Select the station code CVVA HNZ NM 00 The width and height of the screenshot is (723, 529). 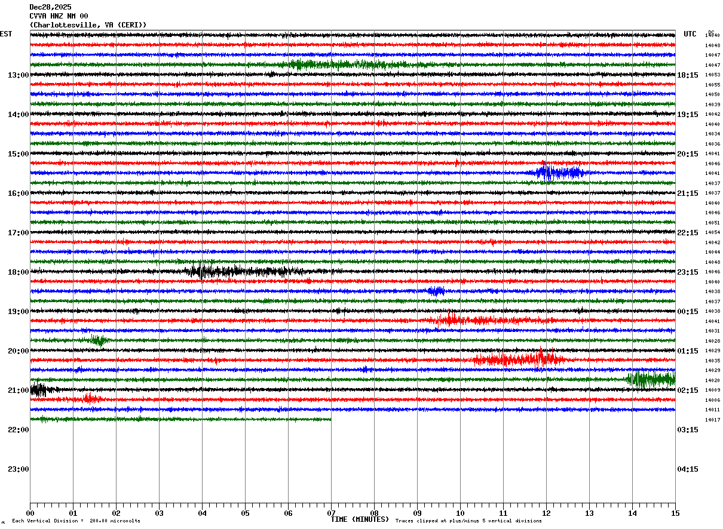(x=59, y=16)
